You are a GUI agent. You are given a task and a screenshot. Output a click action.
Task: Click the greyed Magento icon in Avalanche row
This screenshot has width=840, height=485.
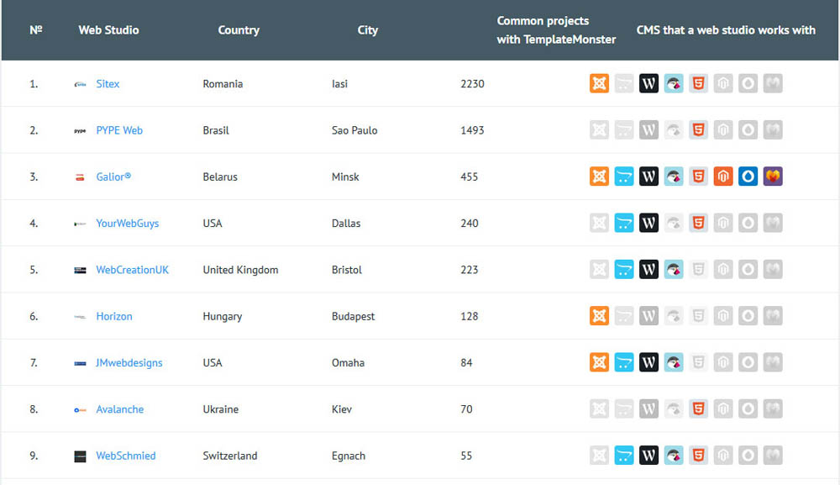[x=723, y=409]
